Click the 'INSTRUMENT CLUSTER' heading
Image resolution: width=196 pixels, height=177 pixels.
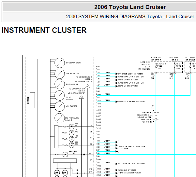[44, 30]
